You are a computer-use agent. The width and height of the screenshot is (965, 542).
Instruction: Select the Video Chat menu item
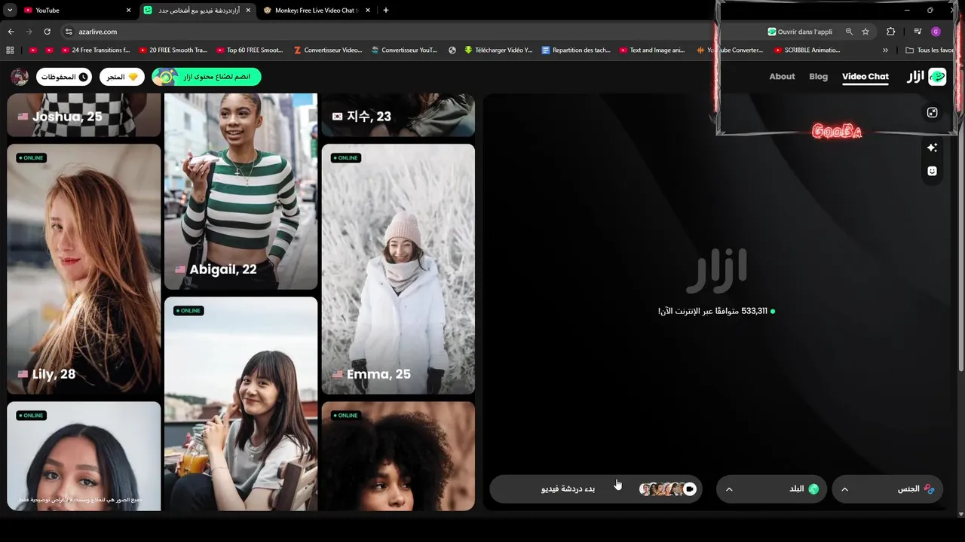coord(865,77)
